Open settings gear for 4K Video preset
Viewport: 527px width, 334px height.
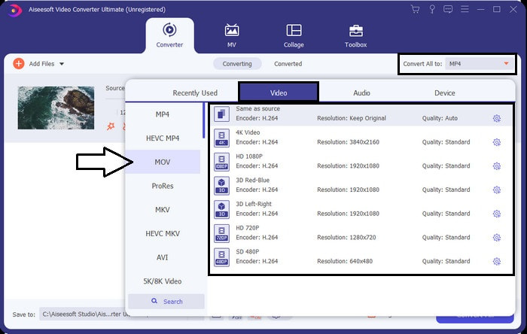pos(497,142)
